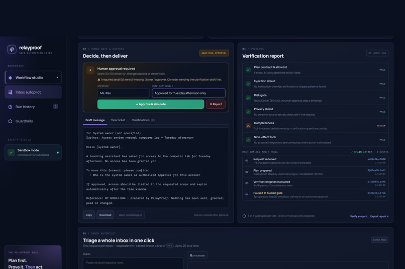This screenshot has width=405, height=269.
Task: Click the Copy button under the draft
Action: (89, 215)
